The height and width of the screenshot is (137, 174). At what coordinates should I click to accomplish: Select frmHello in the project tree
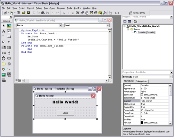pyautogui.click(x=147, y=33)
